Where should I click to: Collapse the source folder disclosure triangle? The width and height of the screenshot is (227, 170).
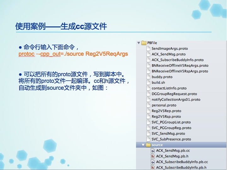[x=143, y=145]
